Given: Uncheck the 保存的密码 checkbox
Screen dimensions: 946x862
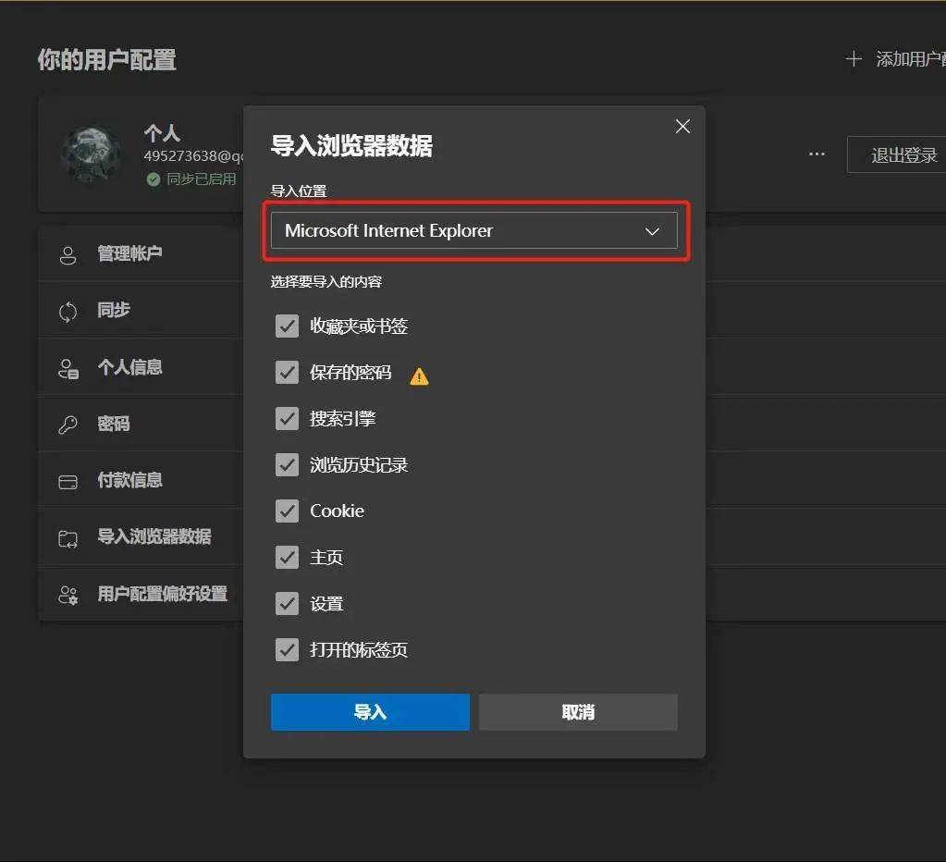Looking at the screenshot, I should (x=287, y=372).
